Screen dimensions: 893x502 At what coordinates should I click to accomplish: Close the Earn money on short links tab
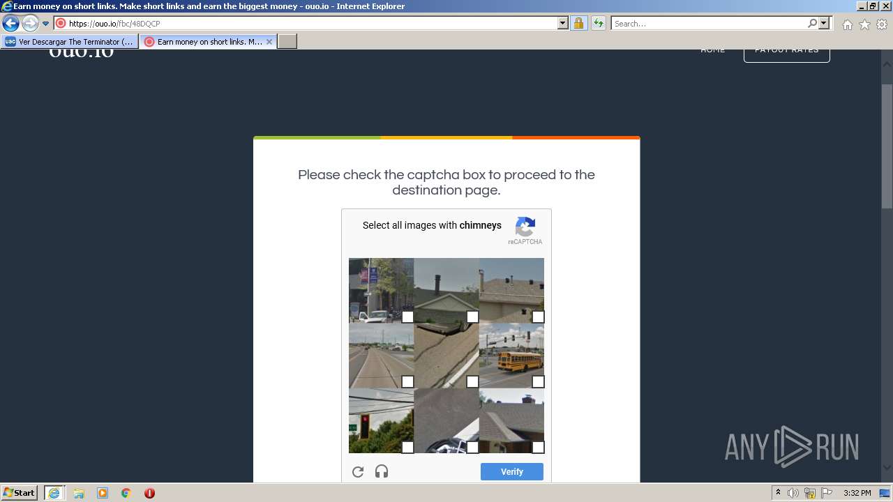[x=269, y=42]
